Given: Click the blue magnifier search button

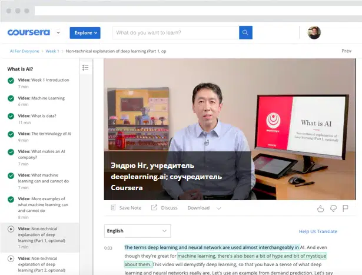Looking at the screenshot, I should (x=245, y=32).
